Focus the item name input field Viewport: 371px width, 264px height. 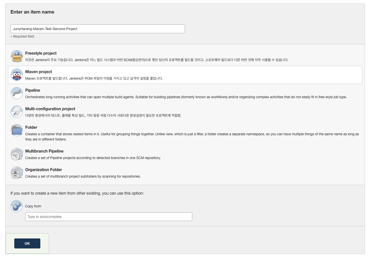98,29
